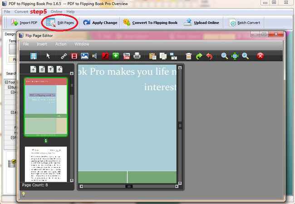The width and height of the screenshot is (295, 204).
Task: Click thumbnail list scroll up arrow
Action: click(x=72, y=73)
